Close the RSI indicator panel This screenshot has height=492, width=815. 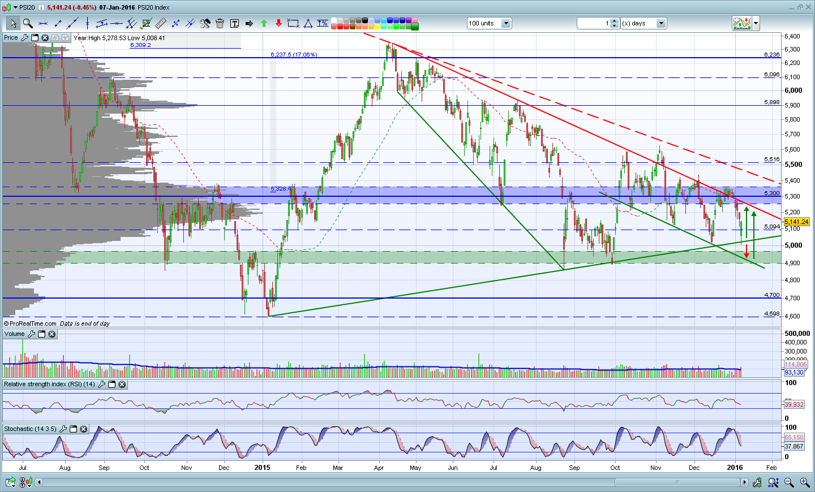pyautogui.click(x=122, y=385)
